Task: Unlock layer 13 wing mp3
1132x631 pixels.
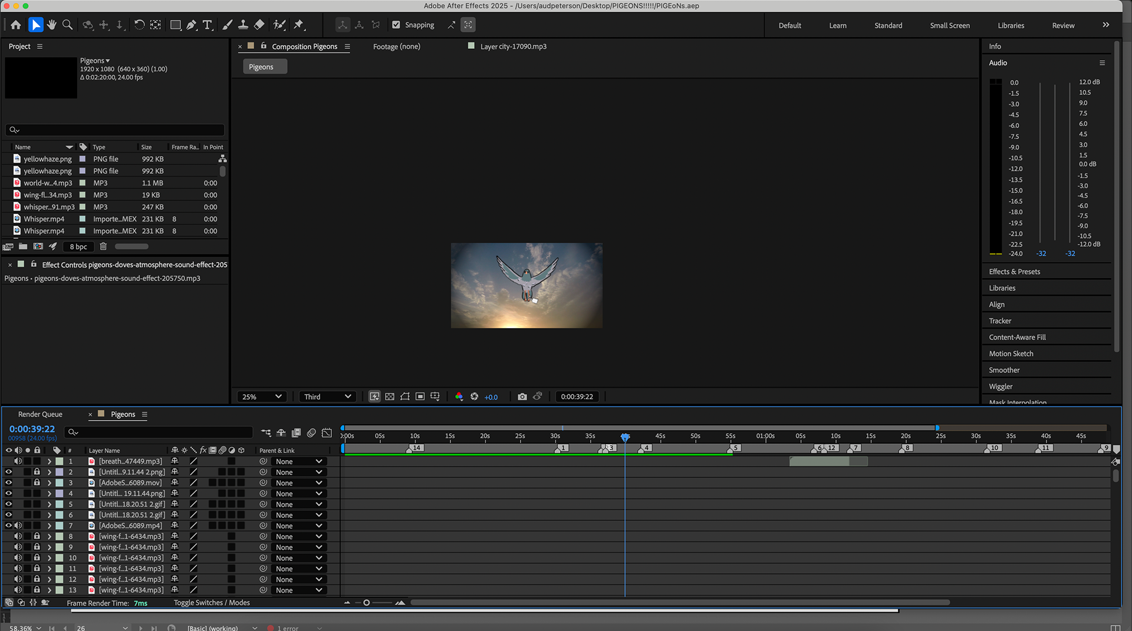Action: tap(37, 590)
